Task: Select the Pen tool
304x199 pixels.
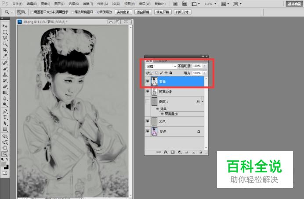Action: click(x=5, y=111)
